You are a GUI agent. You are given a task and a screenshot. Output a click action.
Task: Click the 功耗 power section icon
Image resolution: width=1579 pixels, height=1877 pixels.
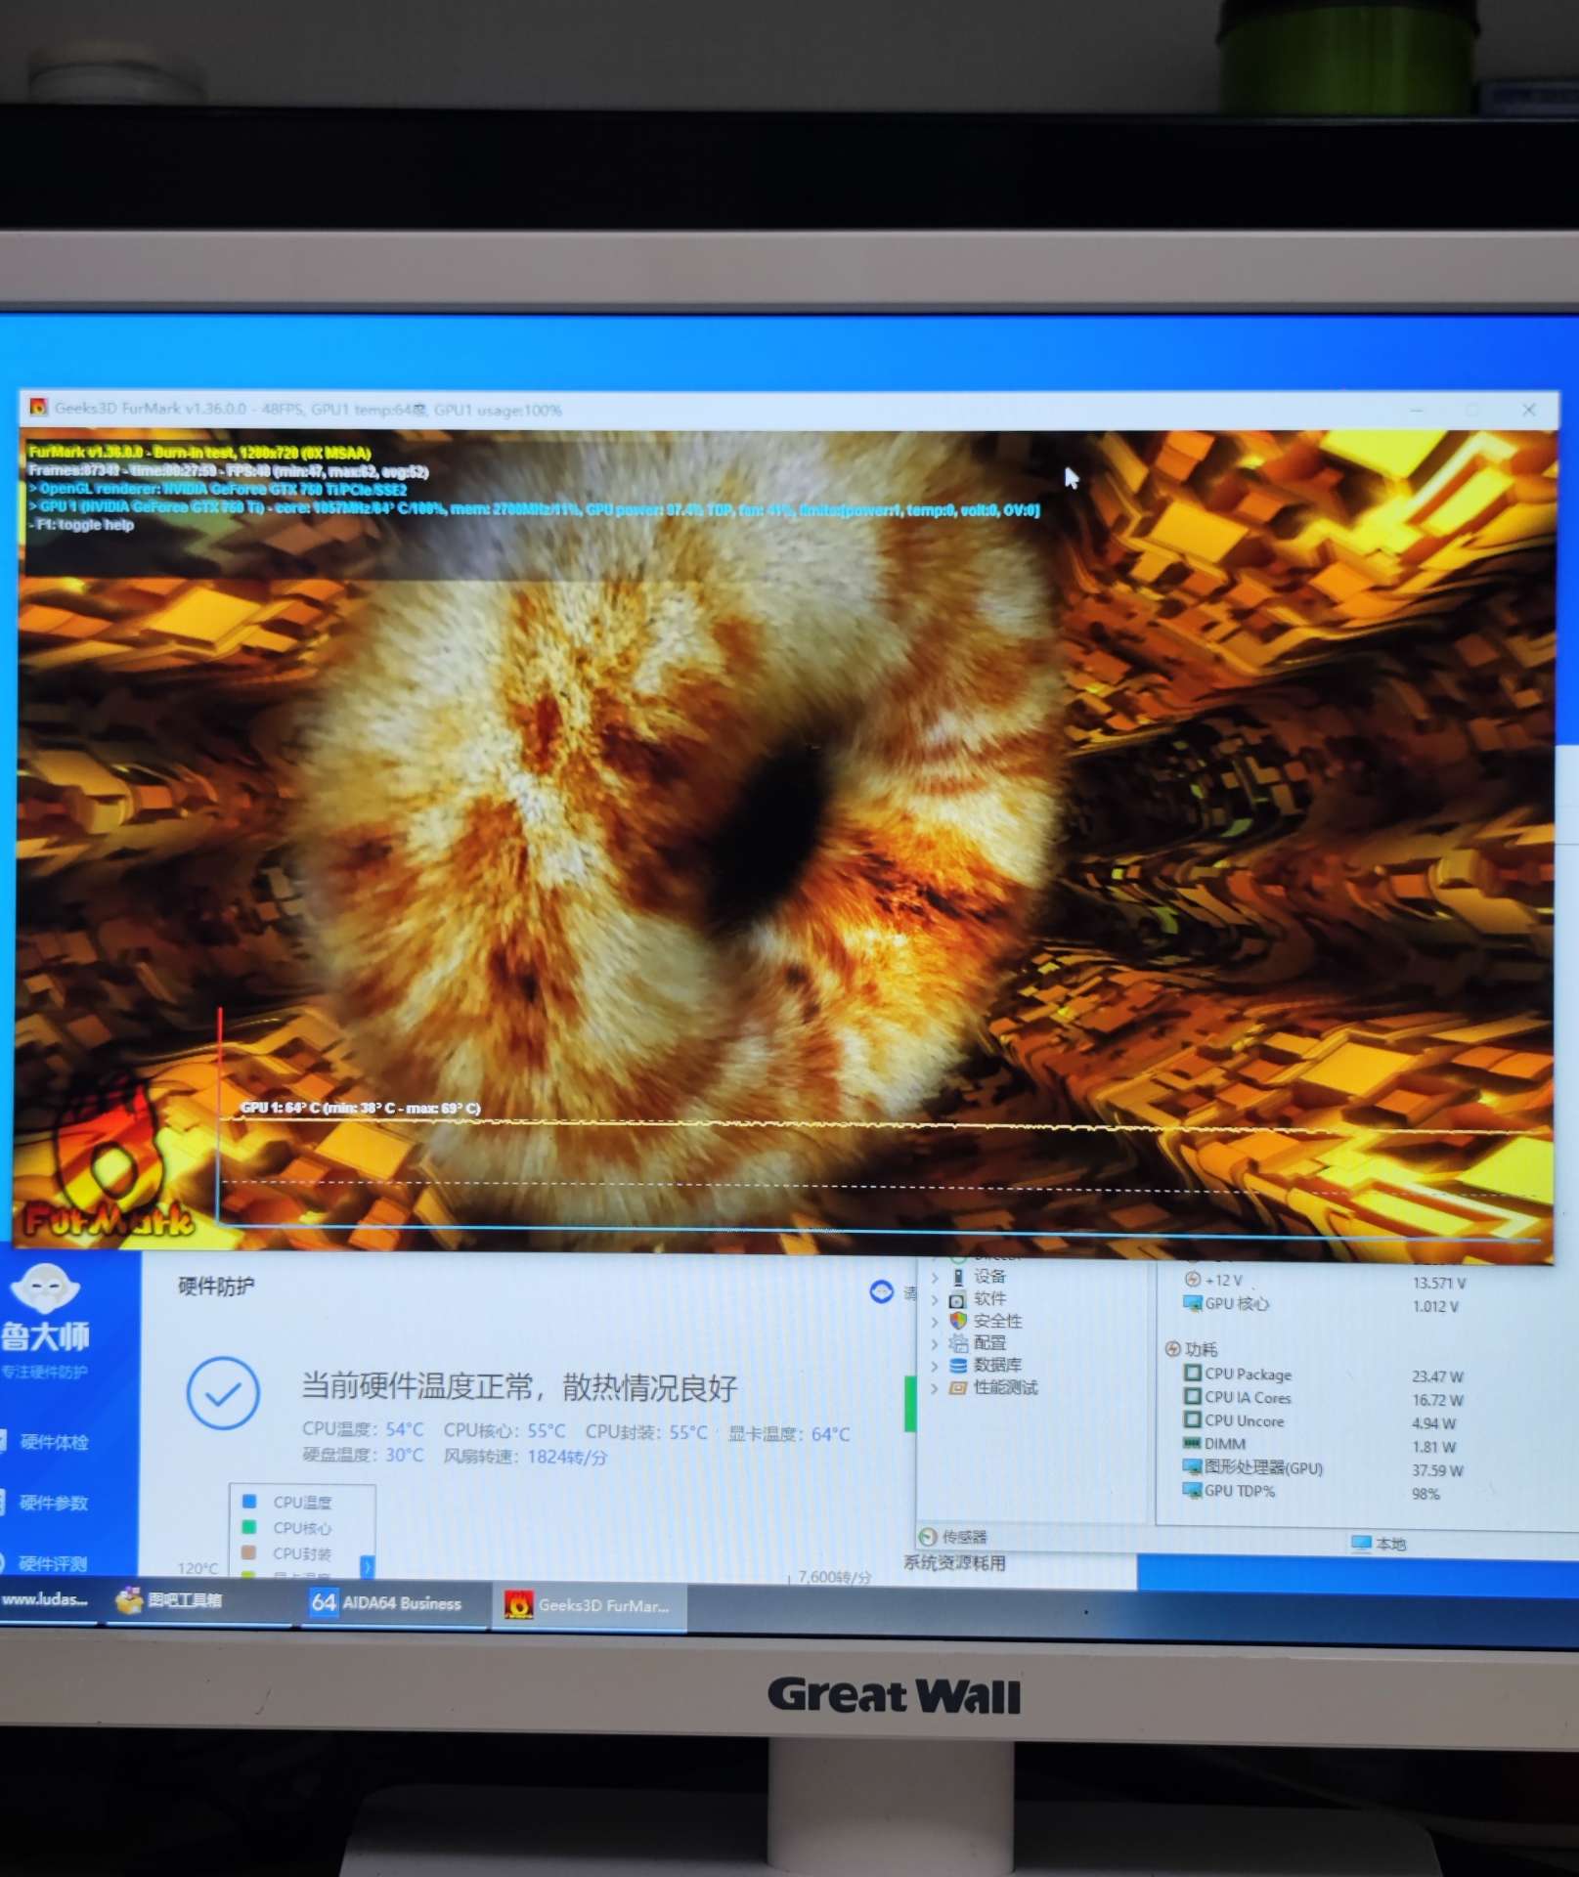click(x=1173, y=1349)
